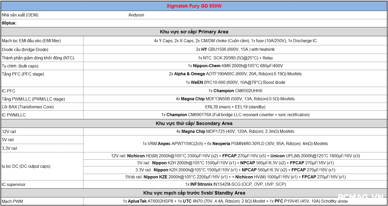Select the HY GBU1506 bridge diode cell
Viewport: 388px width, 206px height.
(235, 49)
